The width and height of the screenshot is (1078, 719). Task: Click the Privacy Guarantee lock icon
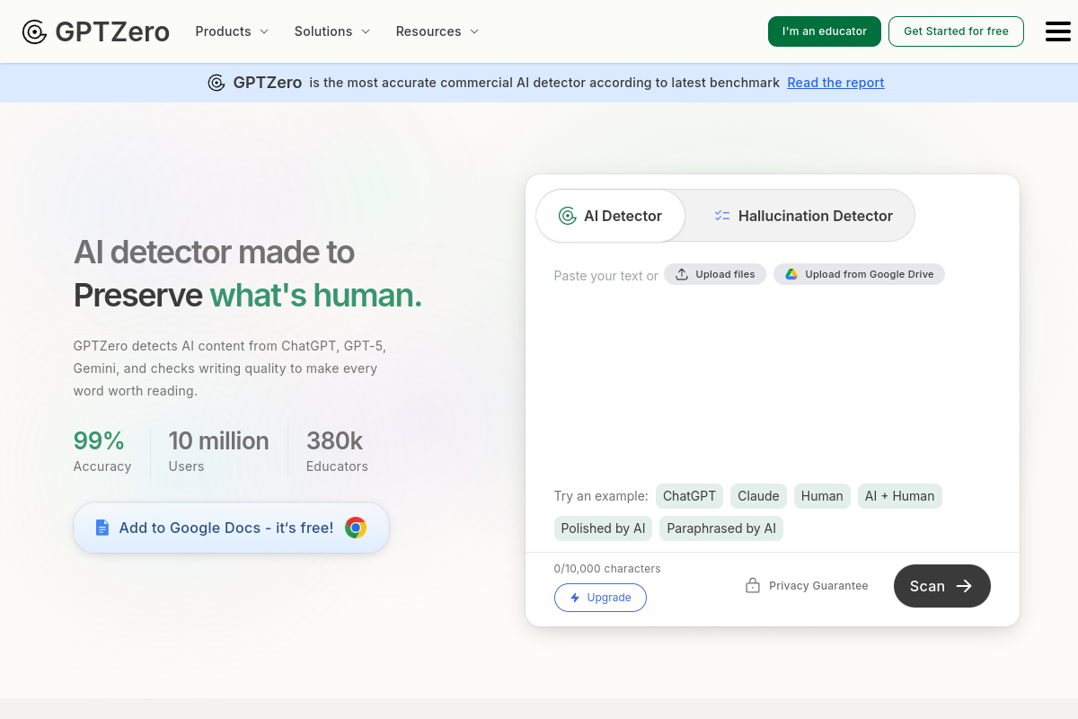[x=752, y=585]
